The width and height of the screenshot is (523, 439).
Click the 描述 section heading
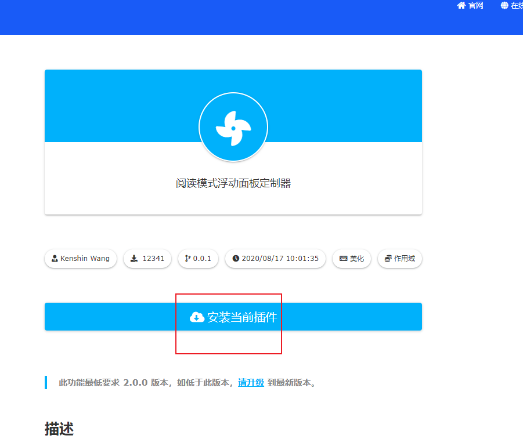tap(59, 429)
